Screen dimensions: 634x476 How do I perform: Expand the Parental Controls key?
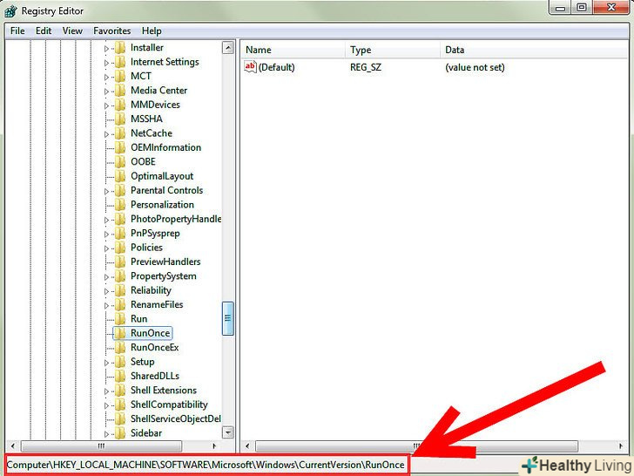click(x=107, y=191)
